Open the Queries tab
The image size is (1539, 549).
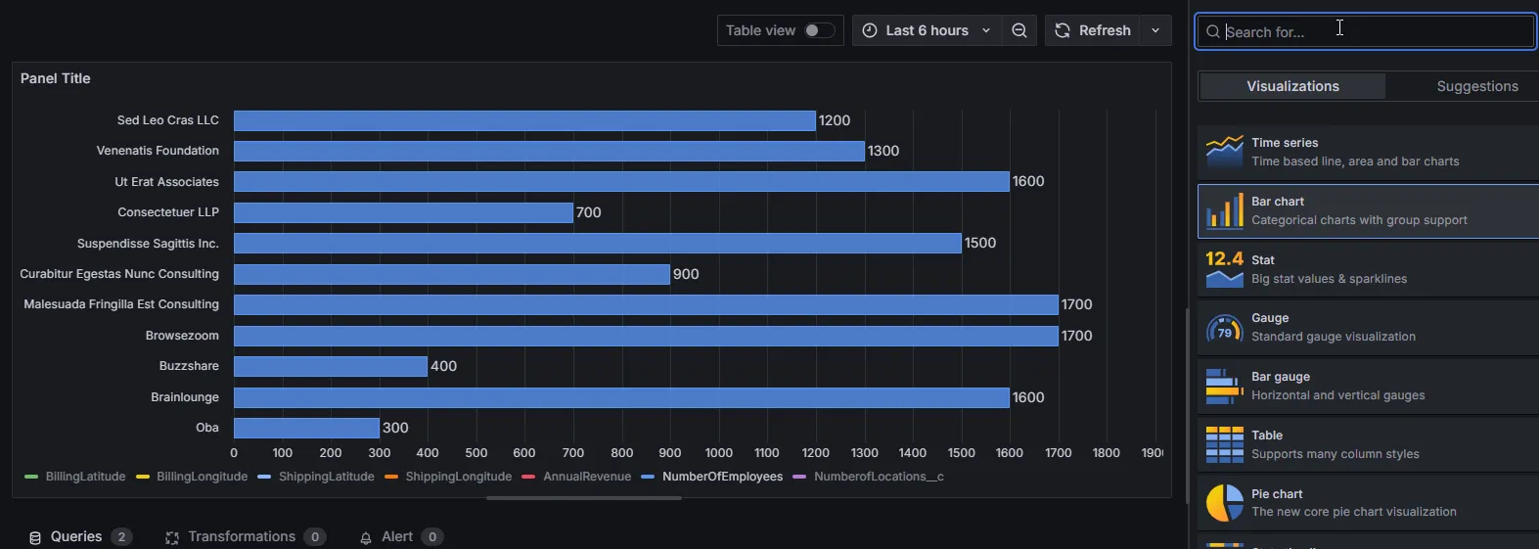(76, 537)
